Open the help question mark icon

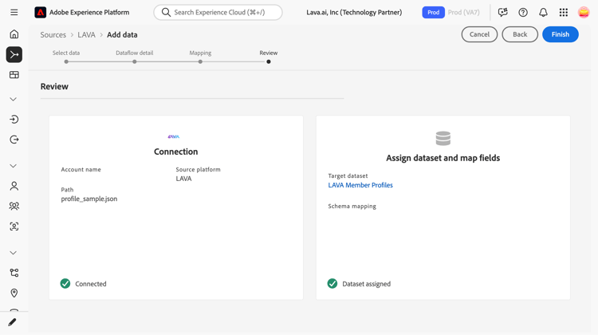[523, 12]
